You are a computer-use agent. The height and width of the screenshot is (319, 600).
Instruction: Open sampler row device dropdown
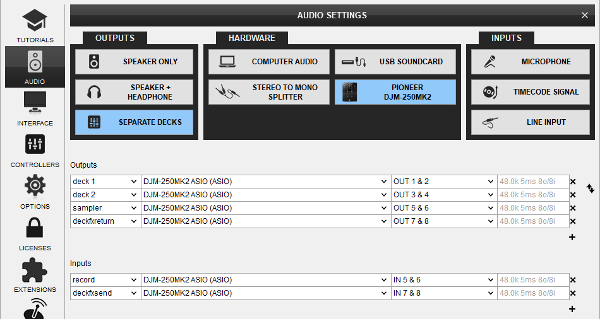[x=266, y=208]
